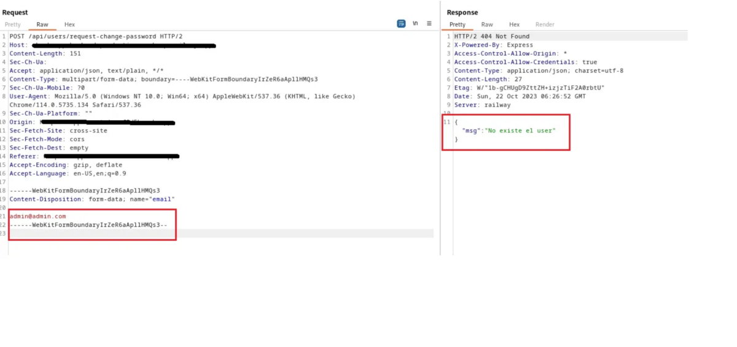This screenshot has height=347, width=737.
Task: Switch Response view to Raw tab
Action: 487,25
